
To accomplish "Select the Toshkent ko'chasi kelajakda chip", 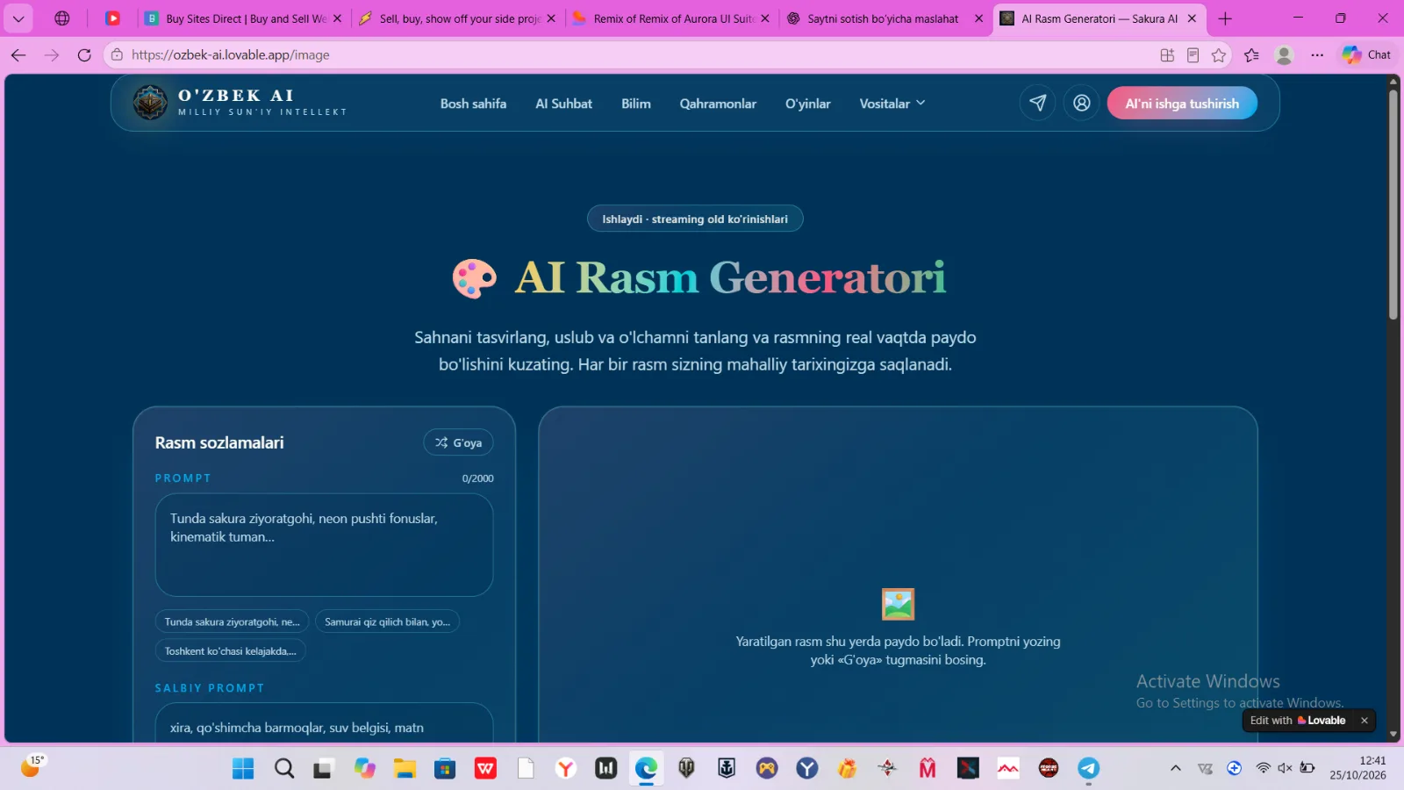I will coord(230,651).
